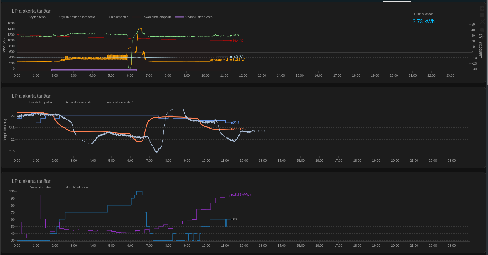Hide the Stylish teho series
This screenshot has width=488, height=255.
click(37, 17)
